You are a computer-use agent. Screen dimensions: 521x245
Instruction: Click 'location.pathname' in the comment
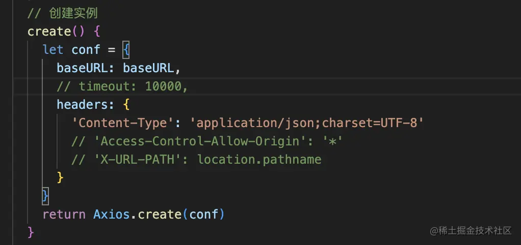point(259,160)
